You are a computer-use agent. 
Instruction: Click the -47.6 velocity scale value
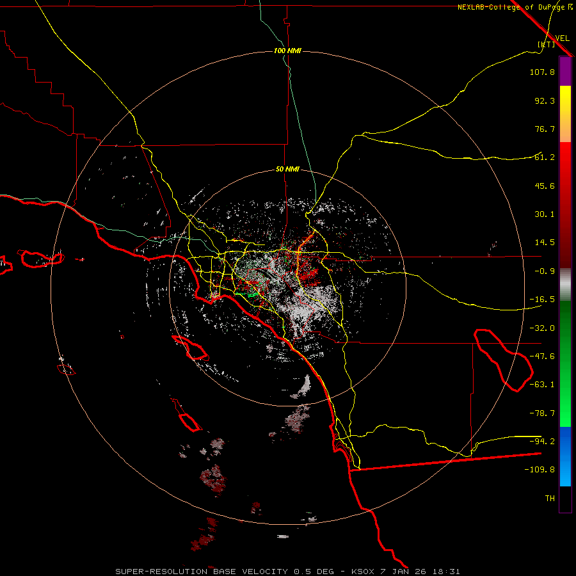(542, 356)
